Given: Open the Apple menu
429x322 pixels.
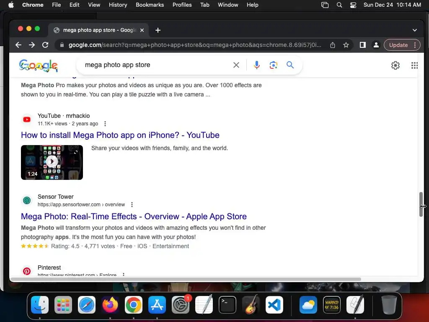Looking at the screenshot, I should [x=11, y=5].
